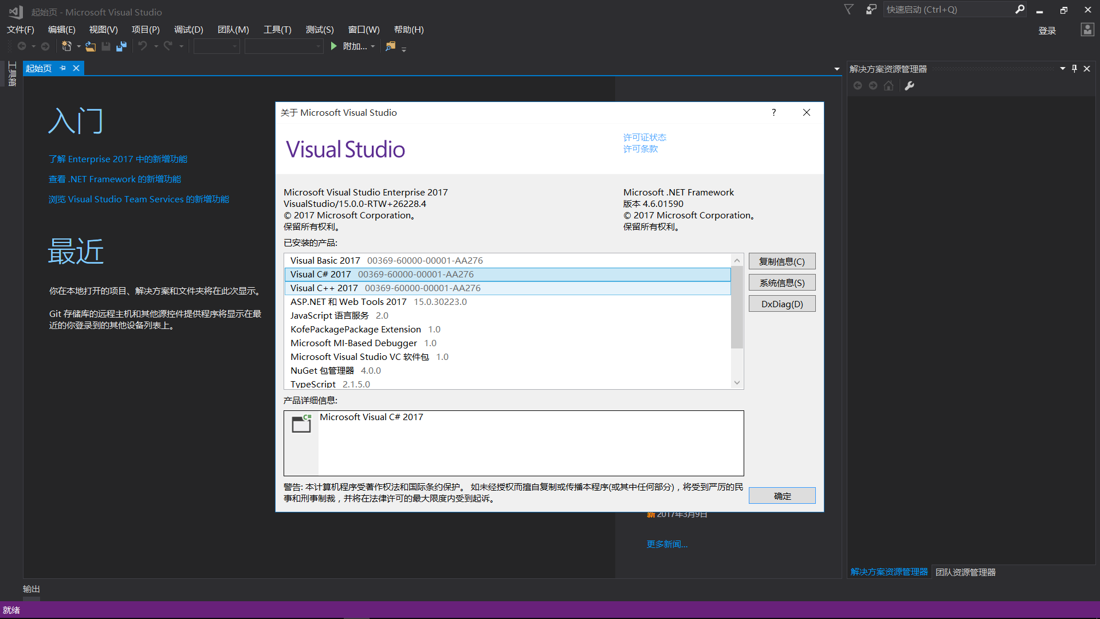Expand the Solution Explorer window position dropdown
The width and height of the screenshot is (1100, 619).
click(1062, 69)
